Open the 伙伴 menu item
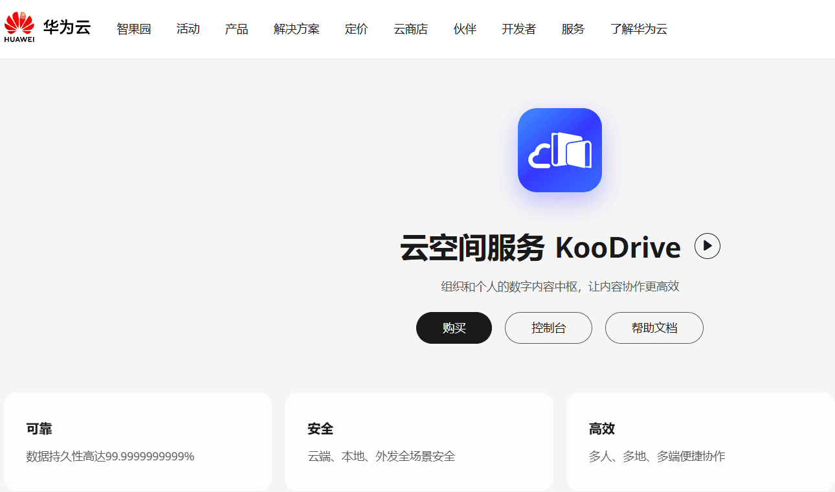 click(465, 29)
